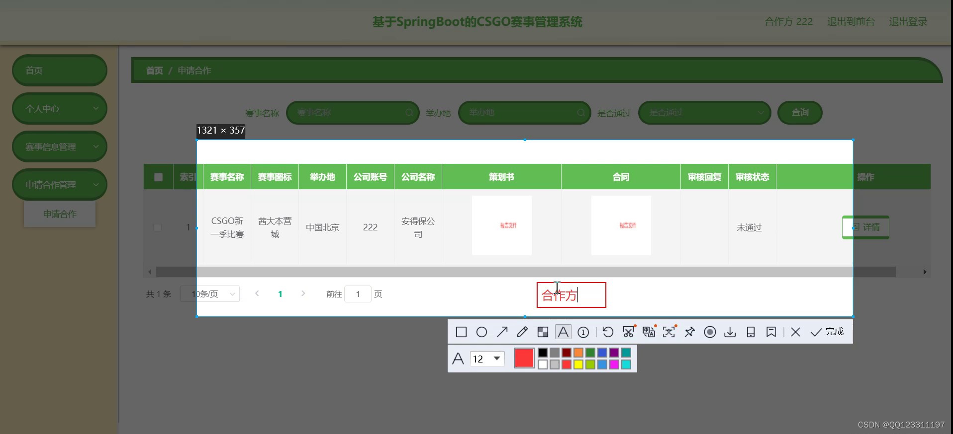Click the 举办地 search input
The width and height of the screenshot is (953, 434).
(524, 113)
